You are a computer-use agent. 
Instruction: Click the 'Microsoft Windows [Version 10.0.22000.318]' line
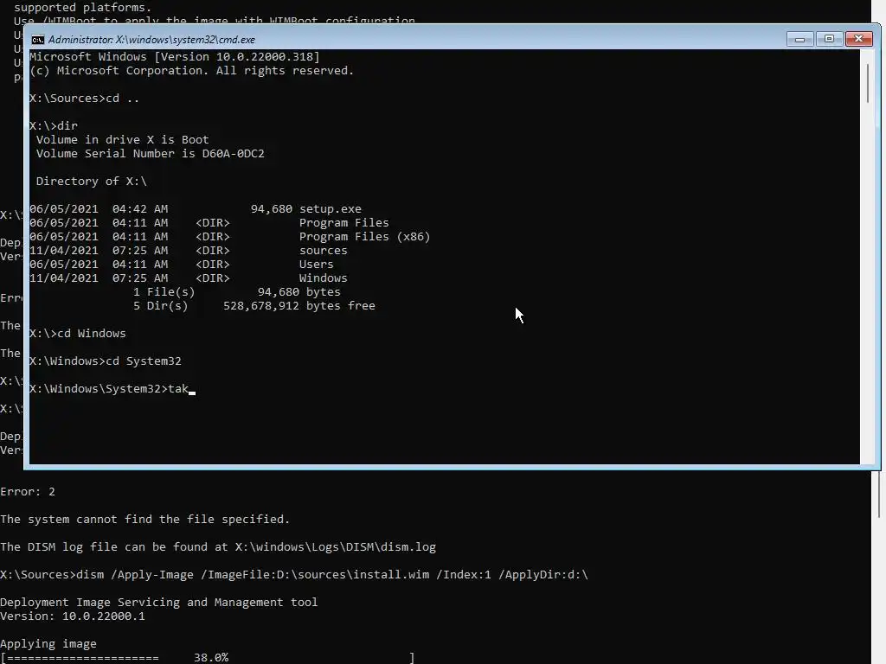pos(175,57)
